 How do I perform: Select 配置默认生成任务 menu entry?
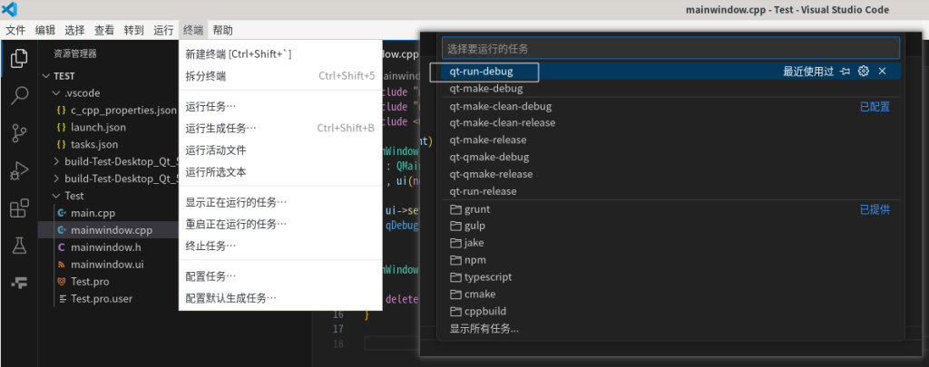230,297
